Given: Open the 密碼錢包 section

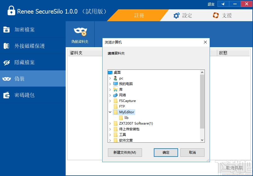Looking at the screenshot, I should pos(33,95).
